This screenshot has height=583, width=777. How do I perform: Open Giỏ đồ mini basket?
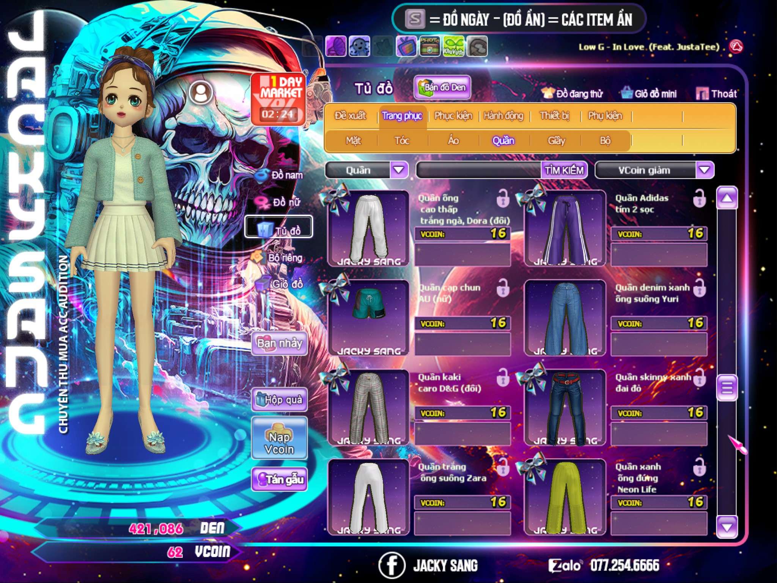[x=649, y=93]
